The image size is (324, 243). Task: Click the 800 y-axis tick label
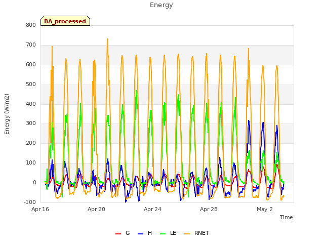[x=31, y=25]
